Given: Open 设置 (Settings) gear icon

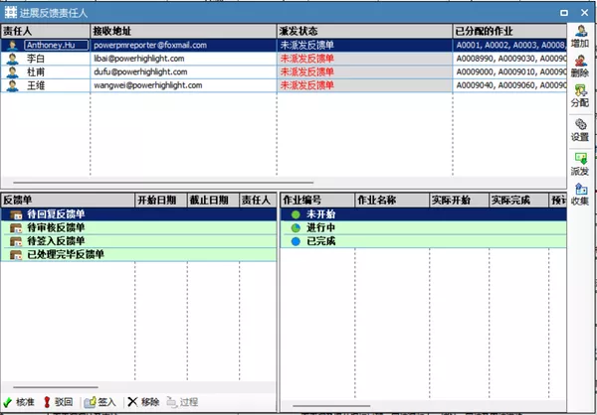Looking at the screenshot, I should click(x=581, y=125).
